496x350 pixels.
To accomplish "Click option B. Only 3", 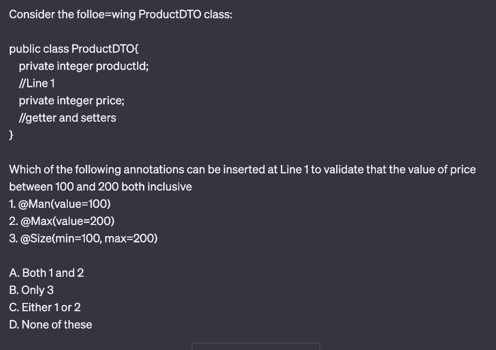I will (x=31, y=290).
